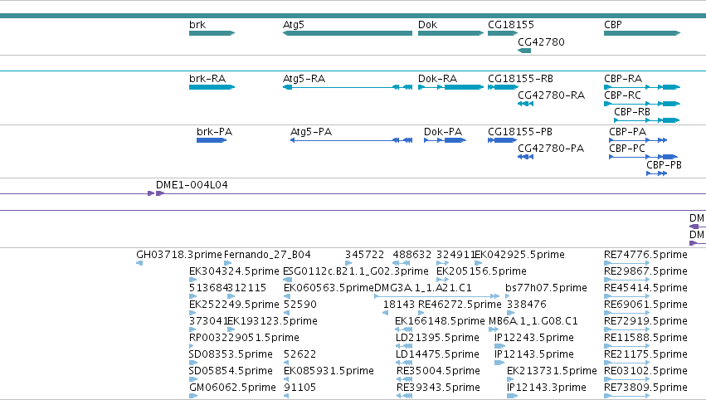
Task: Select the brk-PA protein feature
Action: click(212, 140)
